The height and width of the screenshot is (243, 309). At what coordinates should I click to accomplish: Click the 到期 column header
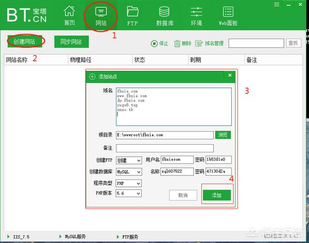pos(216,60)
